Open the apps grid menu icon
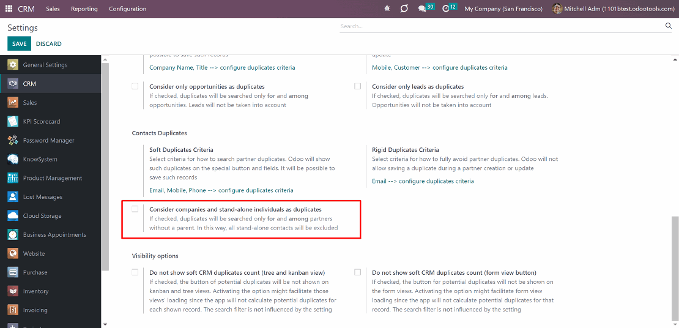The width and height of the screenshot is (679, 328). click(x=9, y=9)
